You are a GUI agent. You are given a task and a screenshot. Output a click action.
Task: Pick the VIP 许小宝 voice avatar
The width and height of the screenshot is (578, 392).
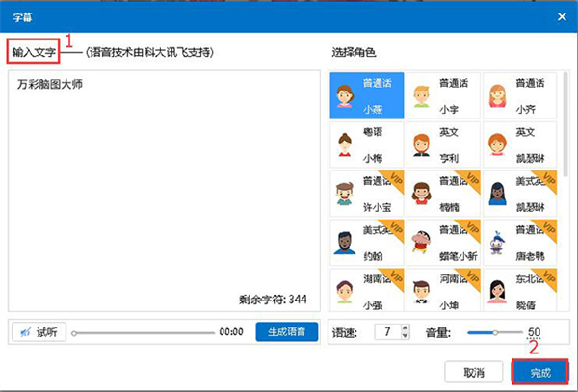tap(367, 194)
